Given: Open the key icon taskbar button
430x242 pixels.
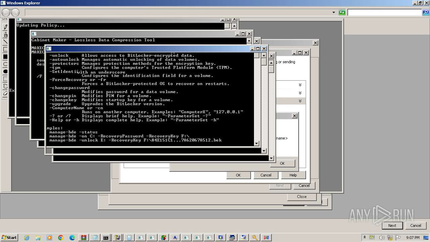Looking at the screenshot, I should tap(255, 237).
